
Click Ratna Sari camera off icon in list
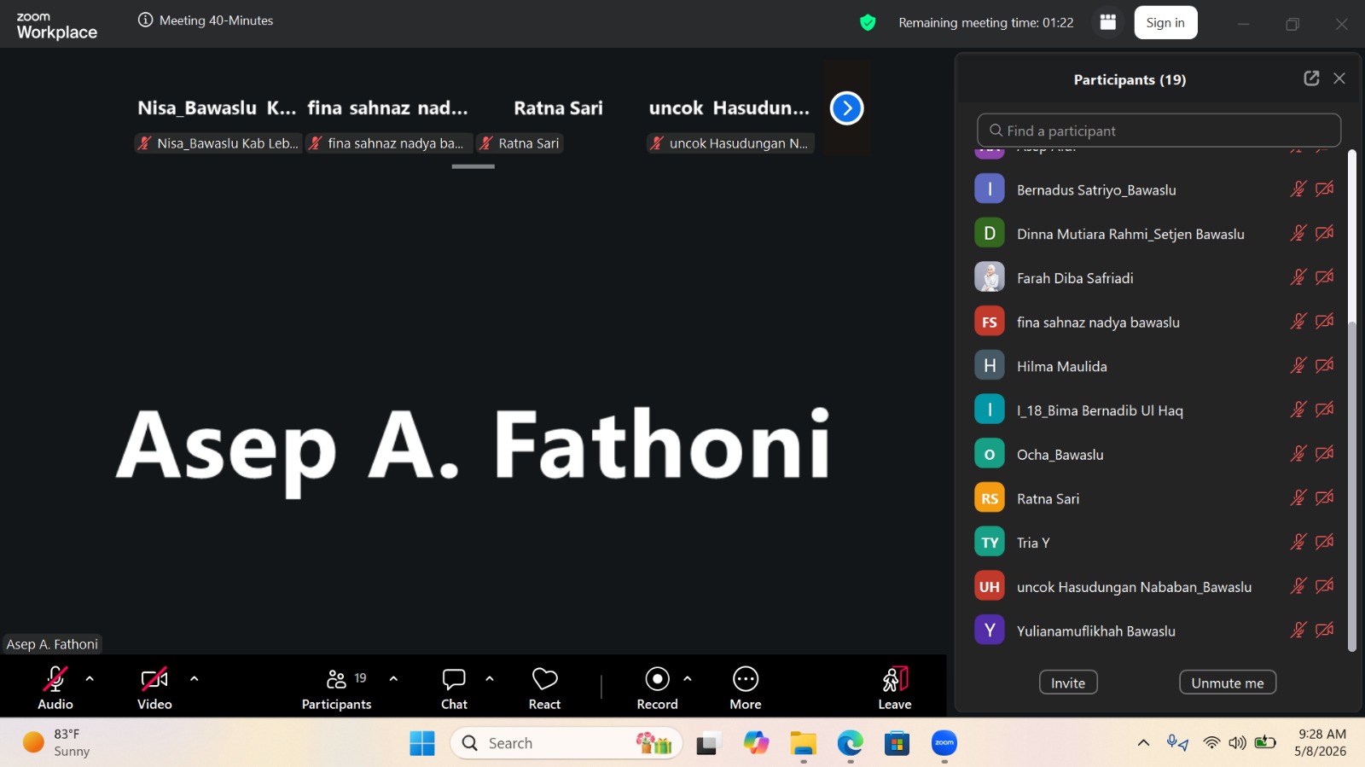[x=1325, y=498]
